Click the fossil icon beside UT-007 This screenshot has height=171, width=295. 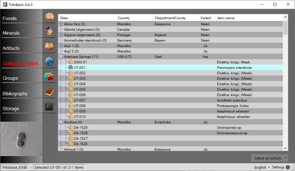click(71, 100)
